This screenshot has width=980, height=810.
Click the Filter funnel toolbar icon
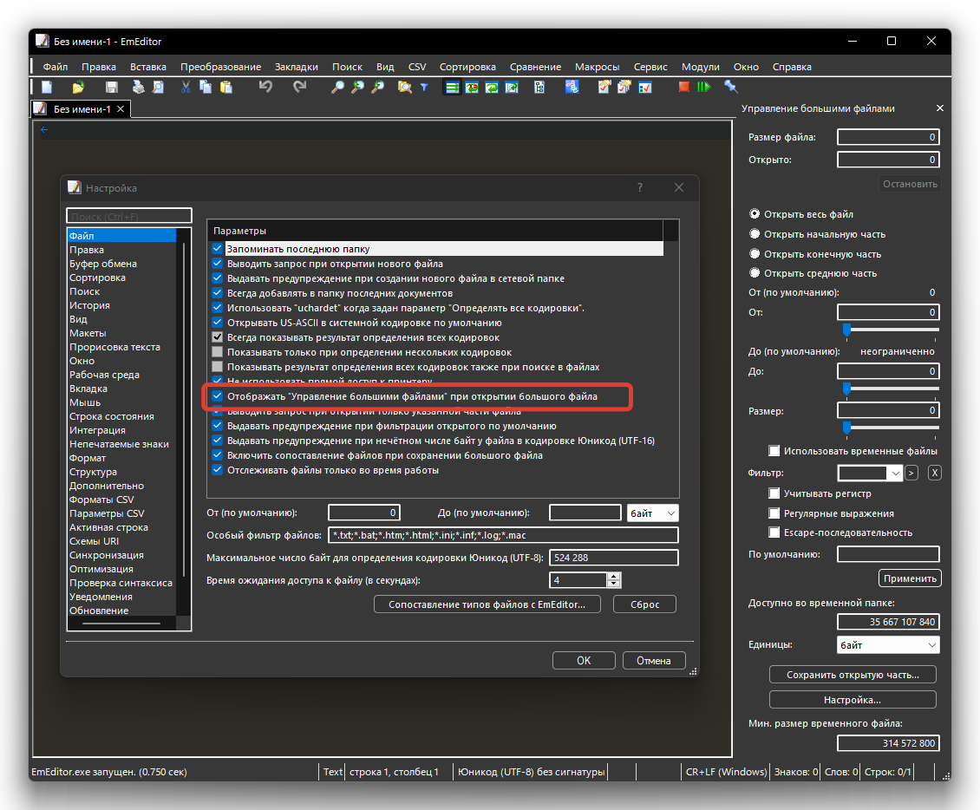point(424,88)
